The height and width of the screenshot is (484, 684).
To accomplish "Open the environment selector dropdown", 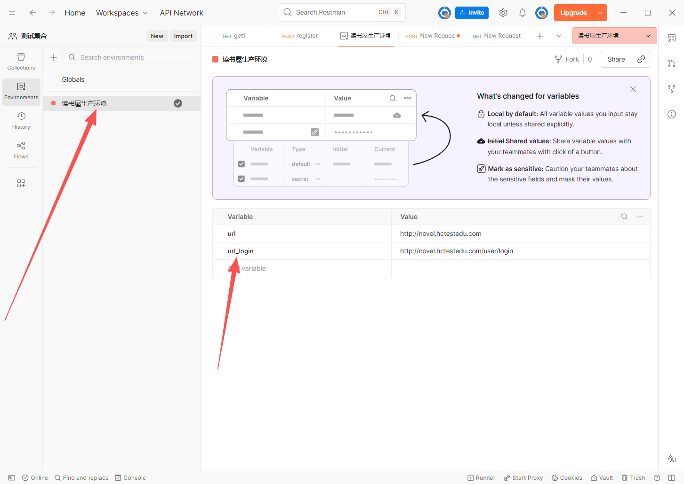I will (614, 36).
